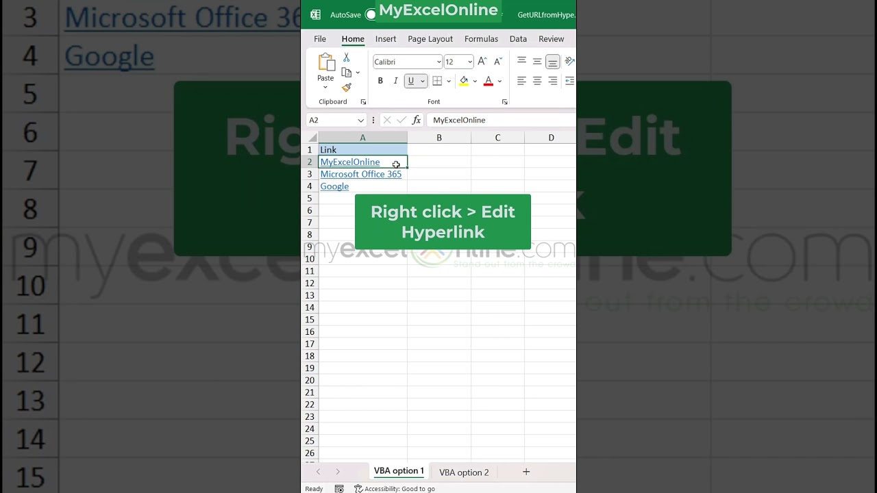Click Middle Align icon
Screen dimensions: 877x493
point(537,61)
